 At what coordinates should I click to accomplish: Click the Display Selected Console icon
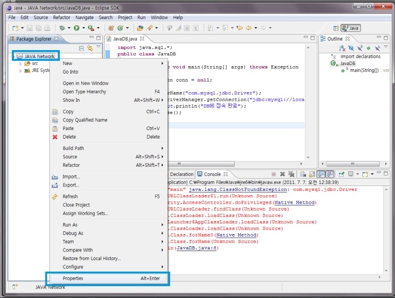(x=350, y=174)
